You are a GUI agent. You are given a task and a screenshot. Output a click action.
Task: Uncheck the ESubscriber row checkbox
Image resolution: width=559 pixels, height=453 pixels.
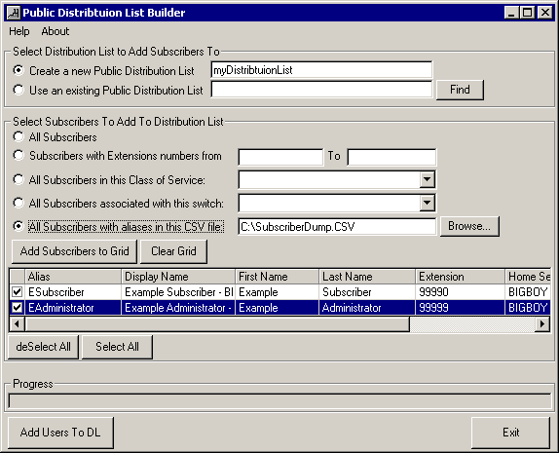click(x=18, y=292)
